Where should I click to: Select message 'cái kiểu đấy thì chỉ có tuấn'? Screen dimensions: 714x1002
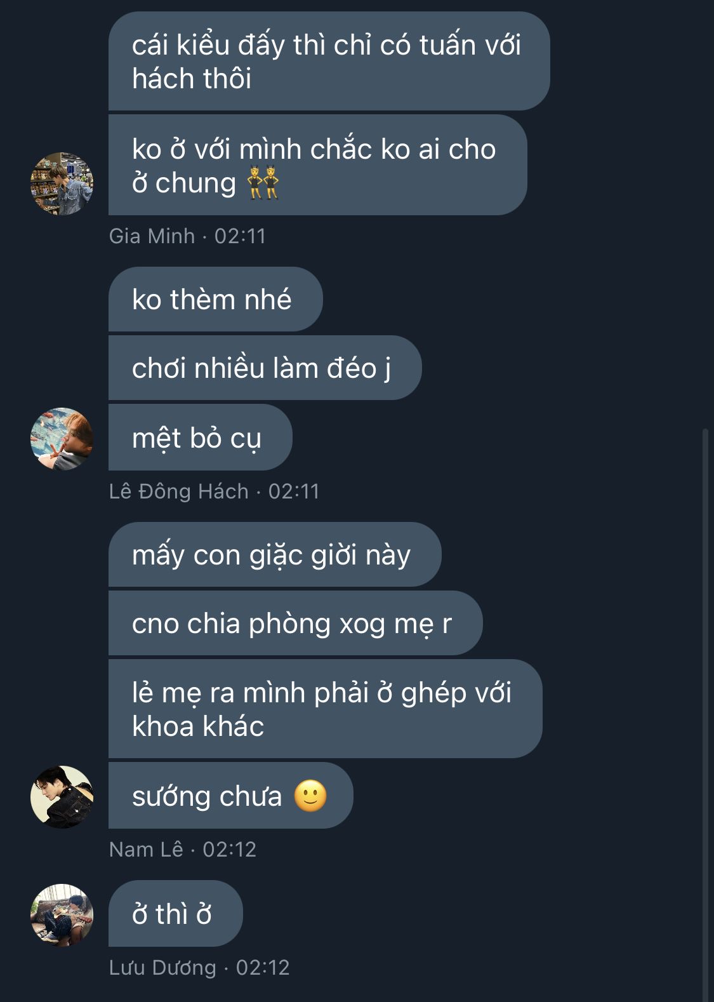point(329,61)
